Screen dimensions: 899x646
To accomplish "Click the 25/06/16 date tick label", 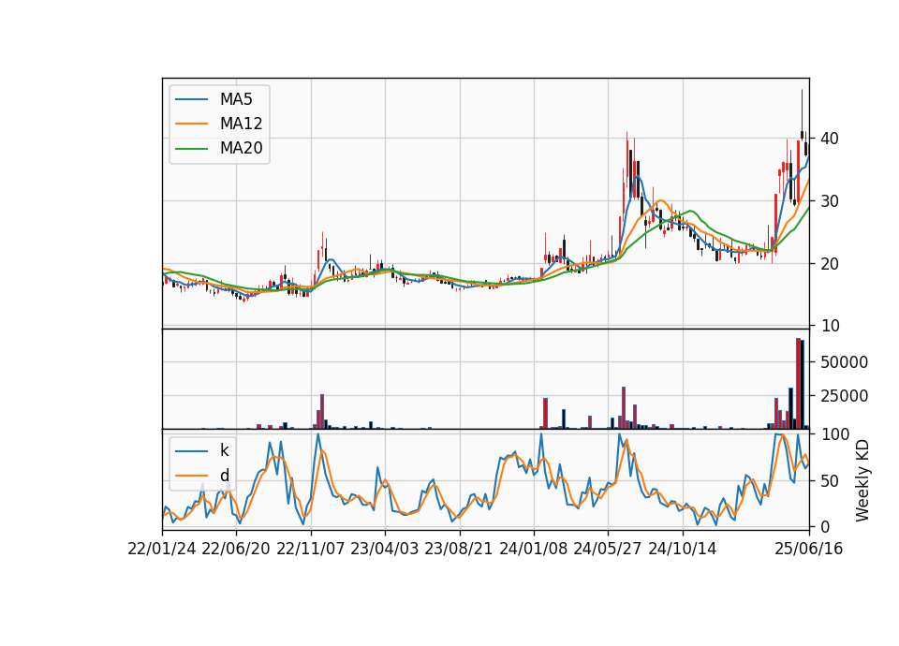I will 809,549.
